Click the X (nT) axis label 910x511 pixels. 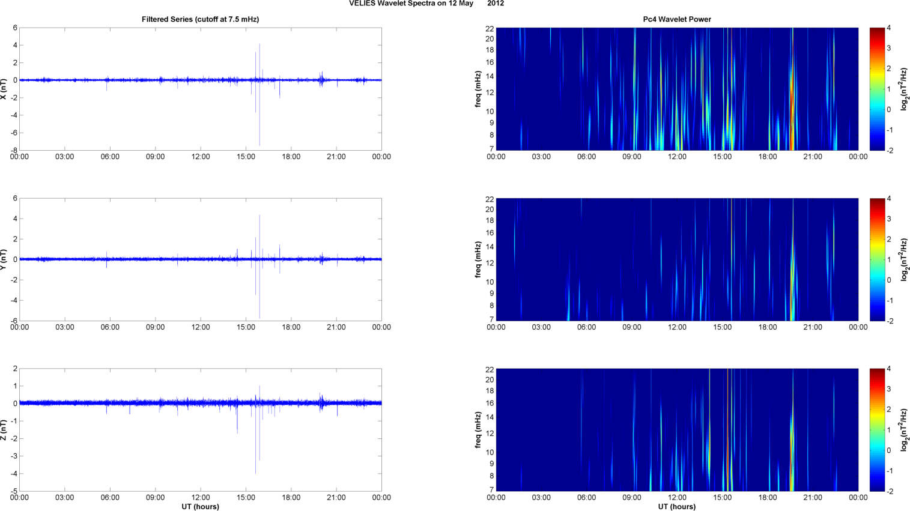click(4, 89)
